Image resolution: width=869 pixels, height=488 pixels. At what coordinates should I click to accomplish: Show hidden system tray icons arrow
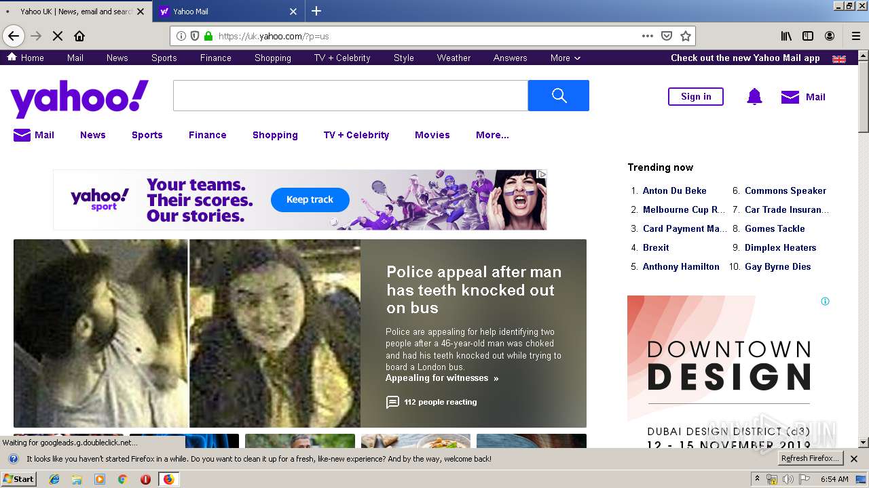(757, 479)
